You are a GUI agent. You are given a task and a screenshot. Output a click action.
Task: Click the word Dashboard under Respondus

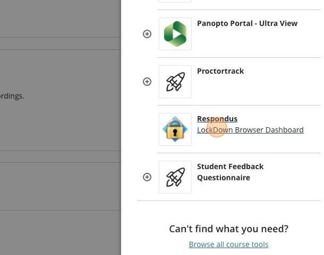284,130
